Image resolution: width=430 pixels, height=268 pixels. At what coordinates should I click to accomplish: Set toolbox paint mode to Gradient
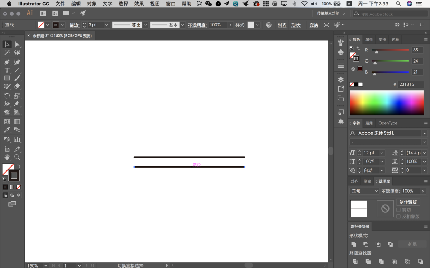click(12, 187)
